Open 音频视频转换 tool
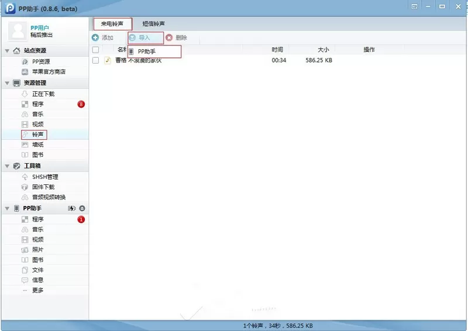This screenshot has width=468, height=331. coord(49,197)
